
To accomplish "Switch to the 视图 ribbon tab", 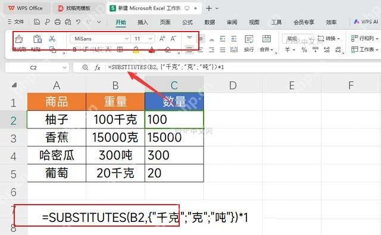I will click(254, 22).
